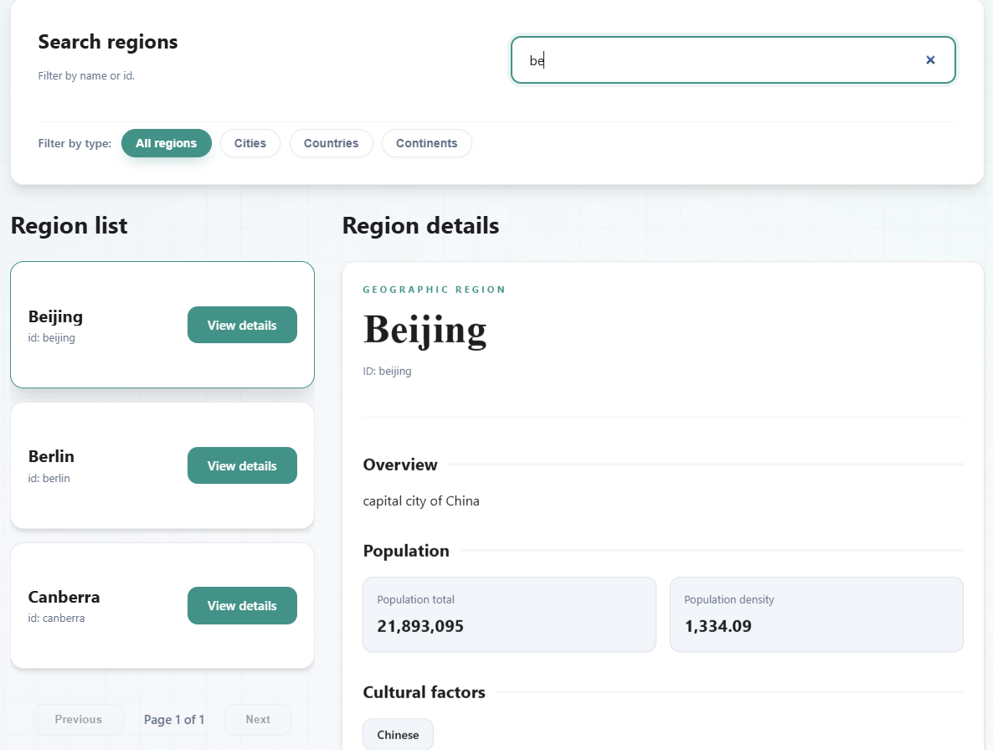Filter the region list by Countries
This screenshot has width=993, height=750.
tap(331, 143)
